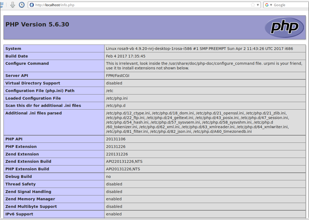The width and height of the screenshot is (309, 220).
Task: Select the Zend Memory Manager enabled value
Action: tap(114, 199)
